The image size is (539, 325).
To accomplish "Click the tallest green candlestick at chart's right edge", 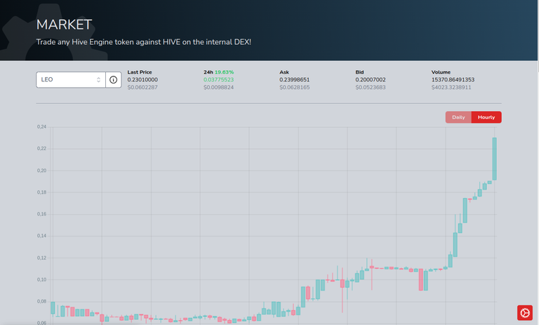I will (494, 159).
